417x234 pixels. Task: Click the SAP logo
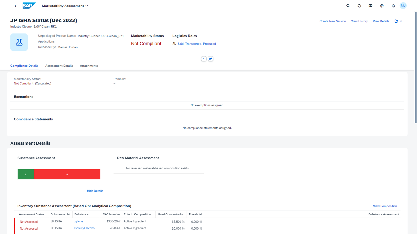coord(29,6)
